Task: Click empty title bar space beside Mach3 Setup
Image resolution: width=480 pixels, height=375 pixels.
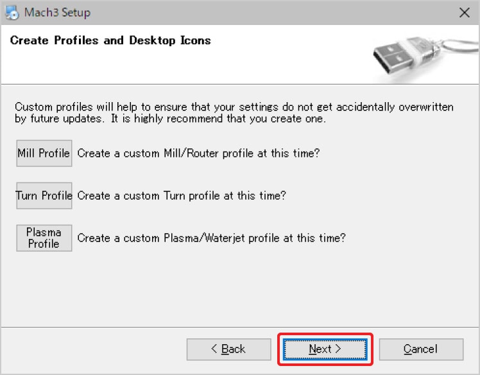Action: (257, 12)
